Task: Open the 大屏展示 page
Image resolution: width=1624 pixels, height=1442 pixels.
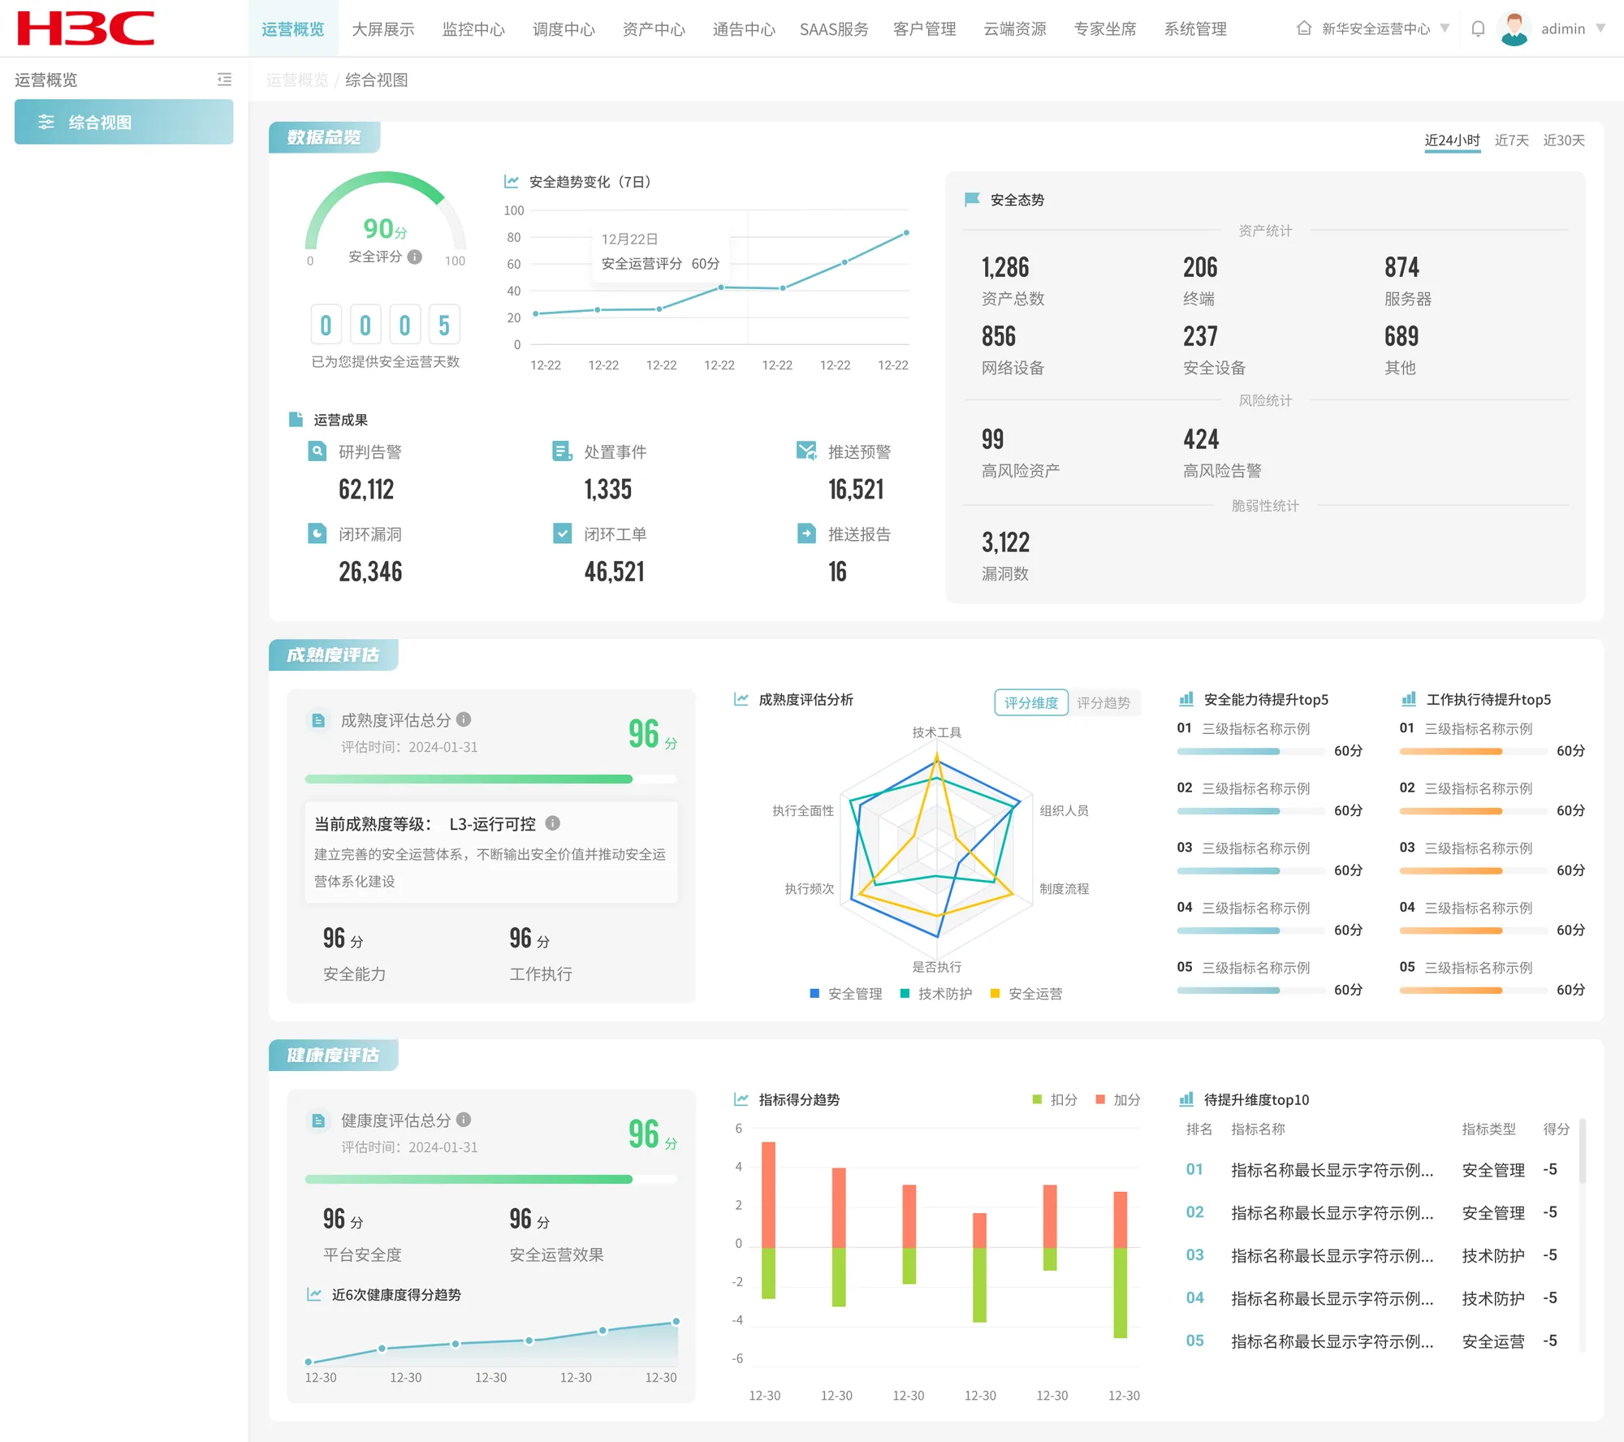Action: 383,29
